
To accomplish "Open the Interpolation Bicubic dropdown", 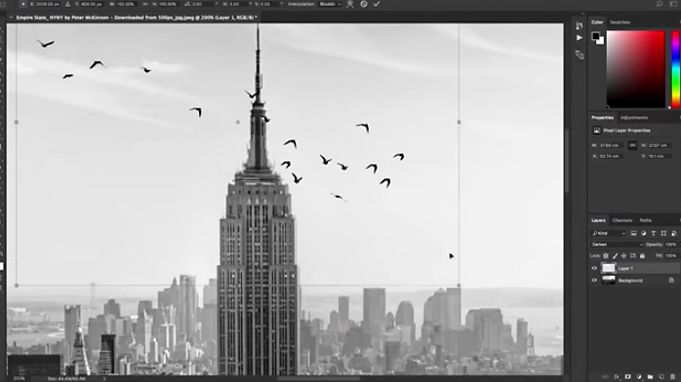I will [330, 4].
